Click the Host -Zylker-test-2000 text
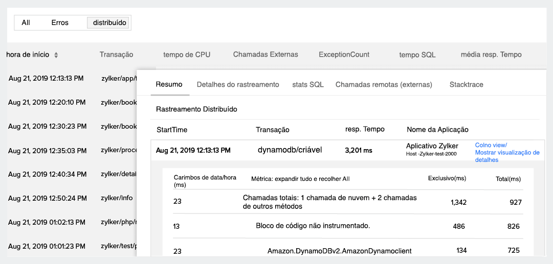Viewport: 553px width, 264px height. 432,155
